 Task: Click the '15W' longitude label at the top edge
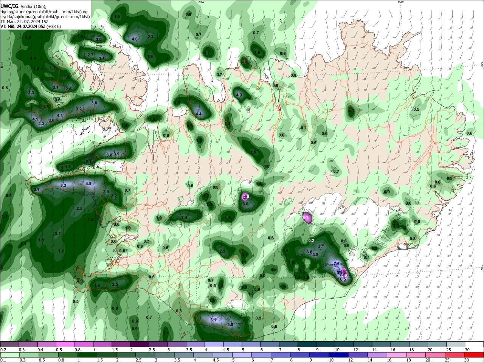[x=400, y=2]
